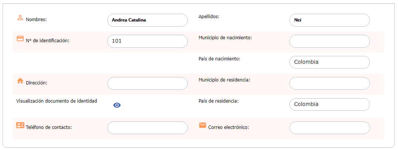Screen dimensions: 398x150
Task: Select the Correo electrónico input field
Action: pos(330,128)
